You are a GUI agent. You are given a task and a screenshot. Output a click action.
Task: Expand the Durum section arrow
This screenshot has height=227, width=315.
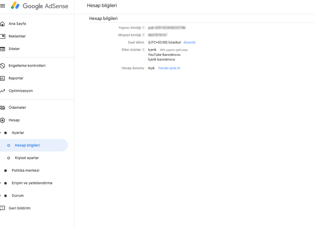(x=1, y=196)
